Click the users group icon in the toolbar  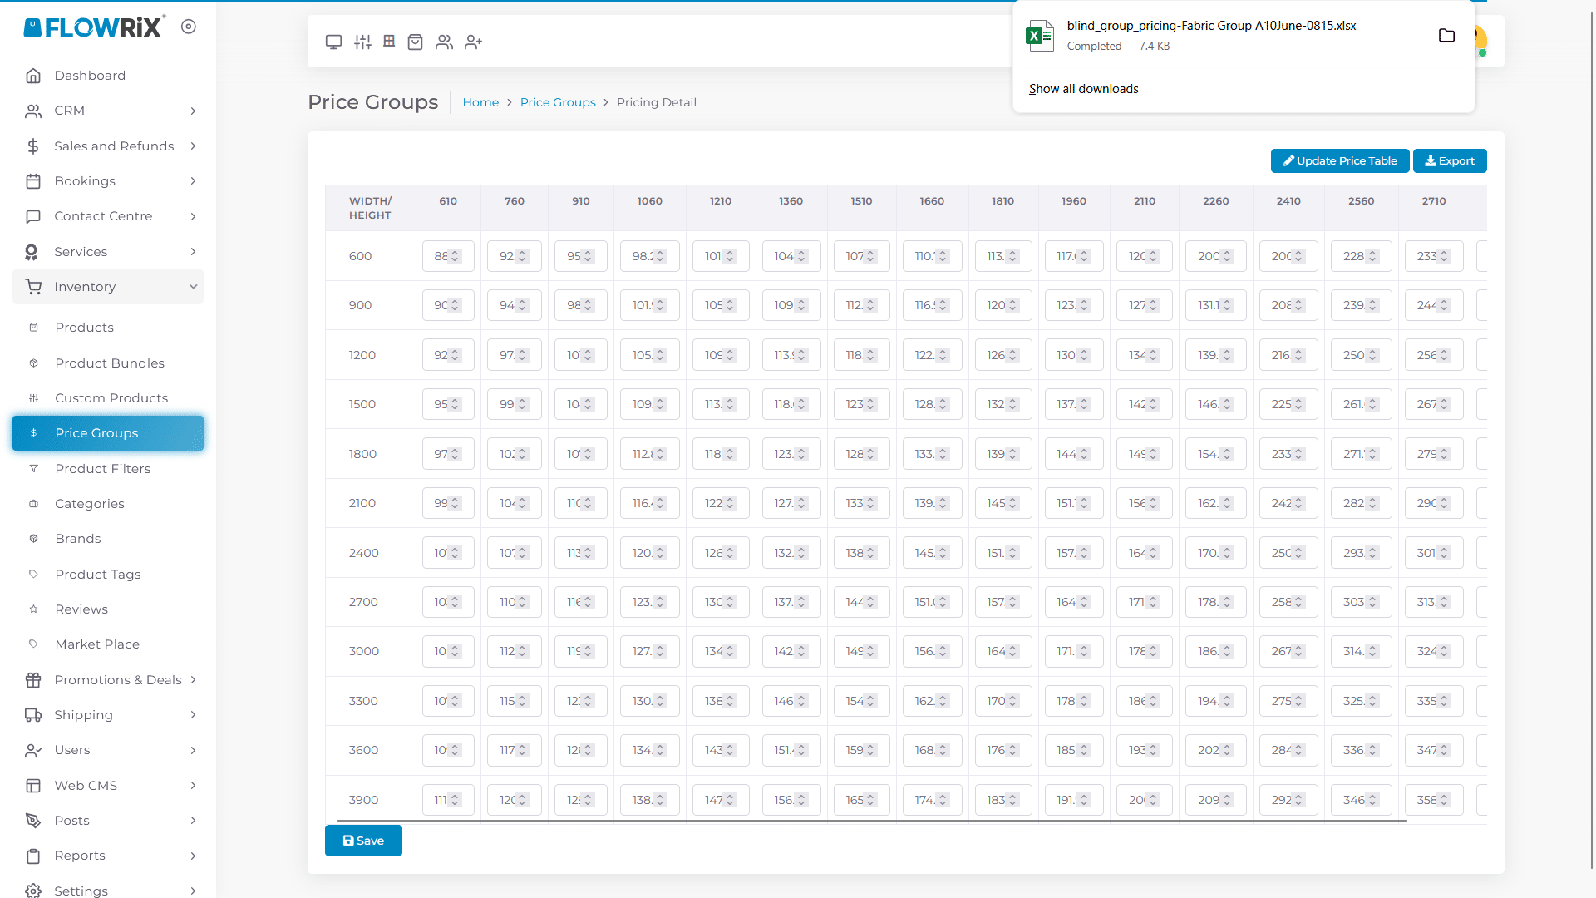tap(445, 42)
